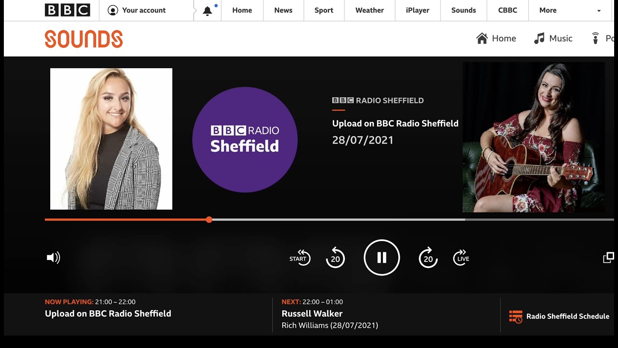Click the orange SOUNDS logo
618x348 pixels.
(x=84, y=39)
